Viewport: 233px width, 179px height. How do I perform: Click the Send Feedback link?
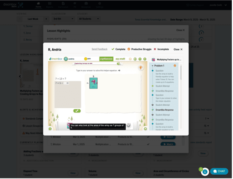pos(99,49)
